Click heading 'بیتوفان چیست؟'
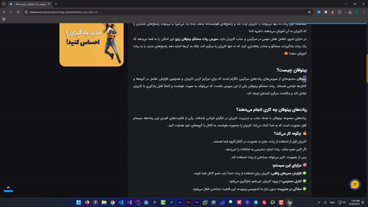 pyautogui.click(x=292, y=70)
